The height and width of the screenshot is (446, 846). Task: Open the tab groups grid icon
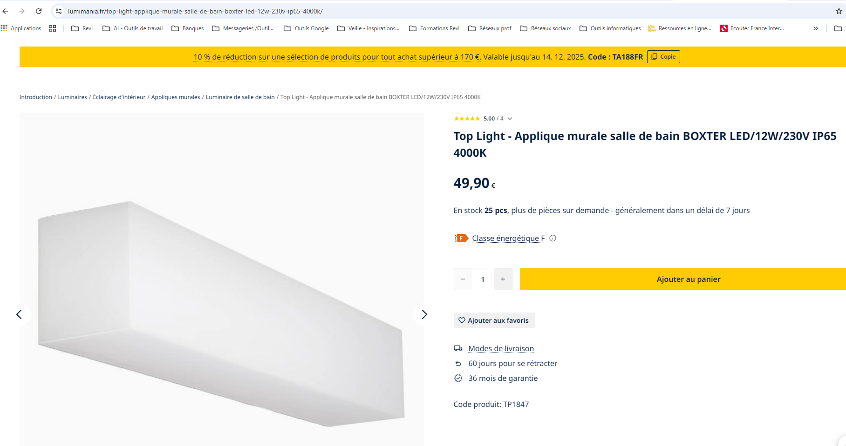[53, 28]
